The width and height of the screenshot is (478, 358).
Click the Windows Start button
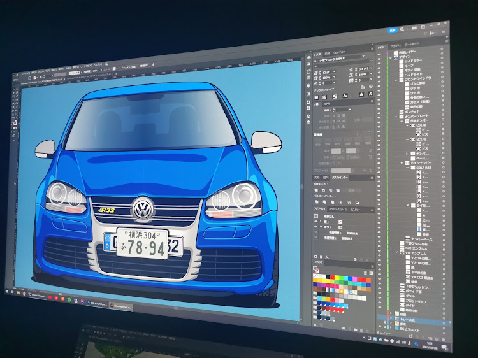click(x=8, y=292)
